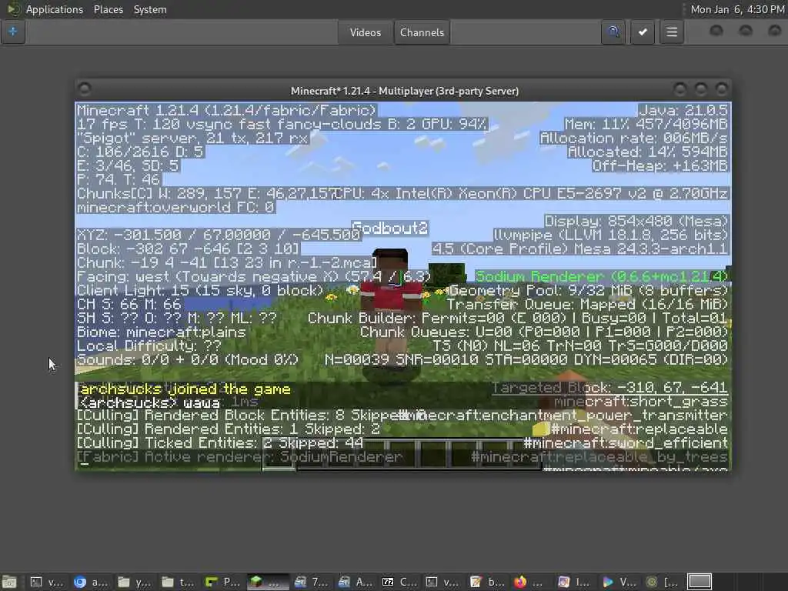This screenshot has height=591, width=788.
Task: Click the Minecraft window title bar
Action: tap(405, 91)
